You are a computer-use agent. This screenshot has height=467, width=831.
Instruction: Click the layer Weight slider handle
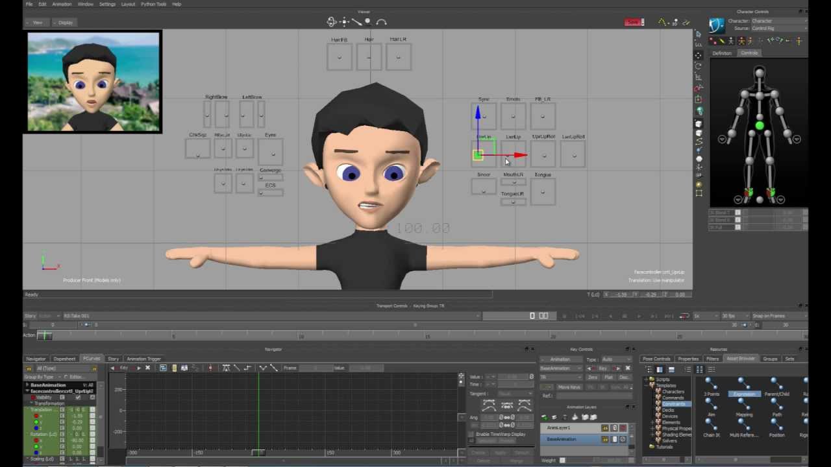pos(562,461)
